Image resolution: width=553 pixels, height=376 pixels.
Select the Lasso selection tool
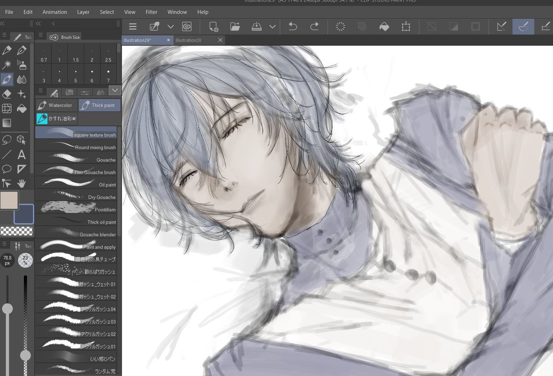[7, 139]
